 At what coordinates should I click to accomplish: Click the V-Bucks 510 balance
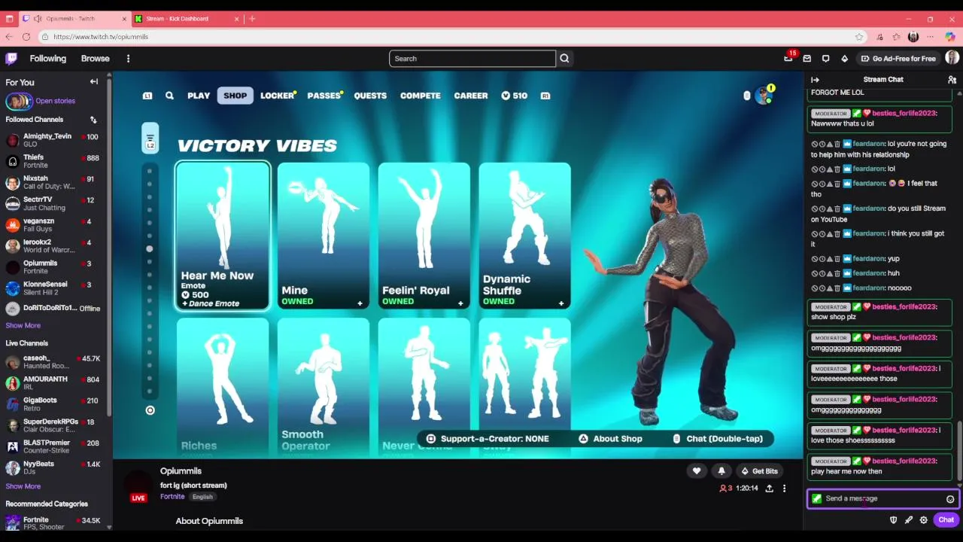515,96
